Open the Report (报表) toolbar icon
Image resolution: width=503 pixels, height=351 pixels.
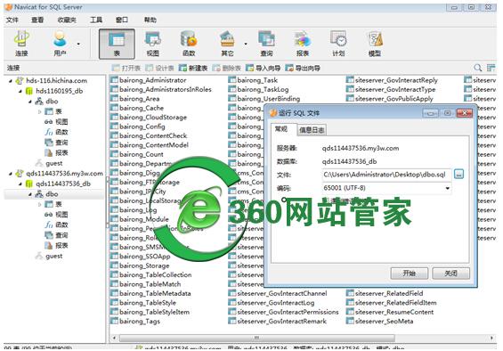(x=303, y=44)
